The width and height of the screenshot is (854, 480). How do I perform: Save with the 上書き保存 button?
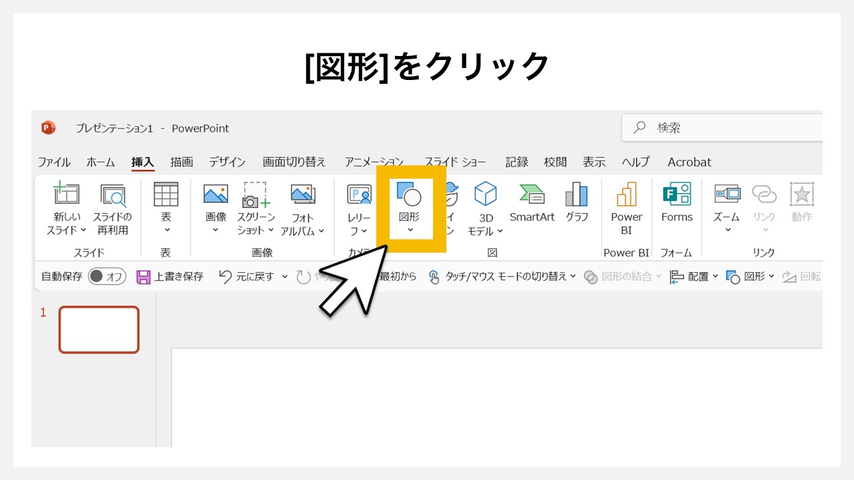(170, 276)
